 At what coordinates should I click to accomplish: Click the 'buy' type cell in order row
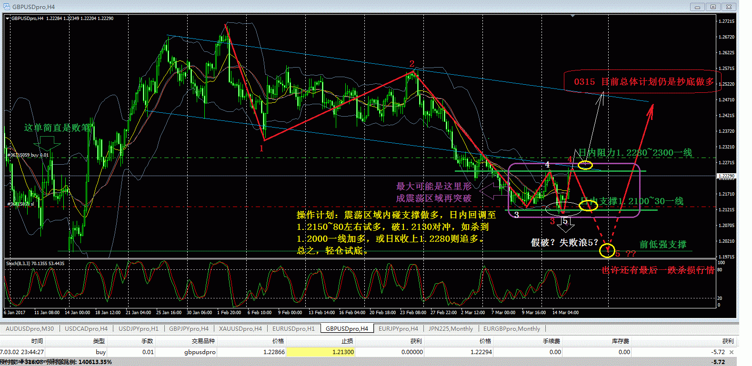click(x=100, y=352)
